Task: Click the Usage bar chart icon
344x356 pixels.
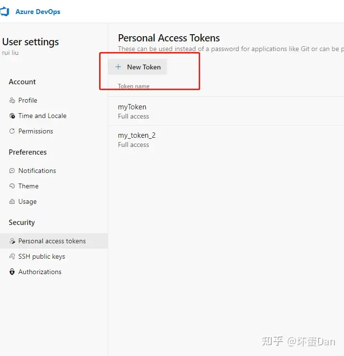Action: [x=12, y=201]
